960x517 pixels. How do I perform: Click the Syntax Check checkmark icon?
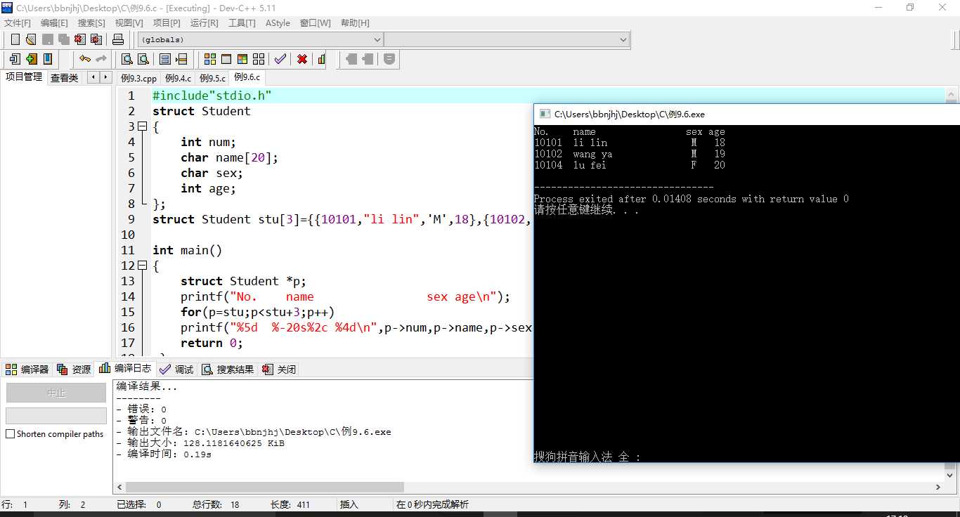click(280, 59)
